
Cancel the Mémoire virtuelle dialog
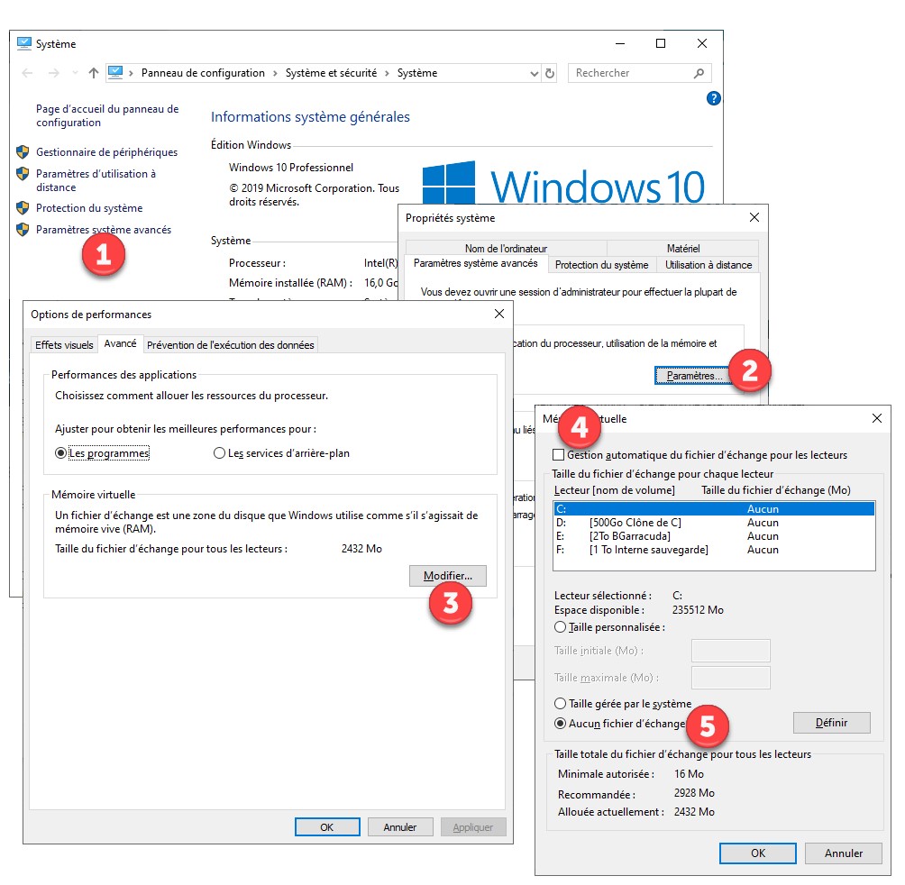coord(844,853)
